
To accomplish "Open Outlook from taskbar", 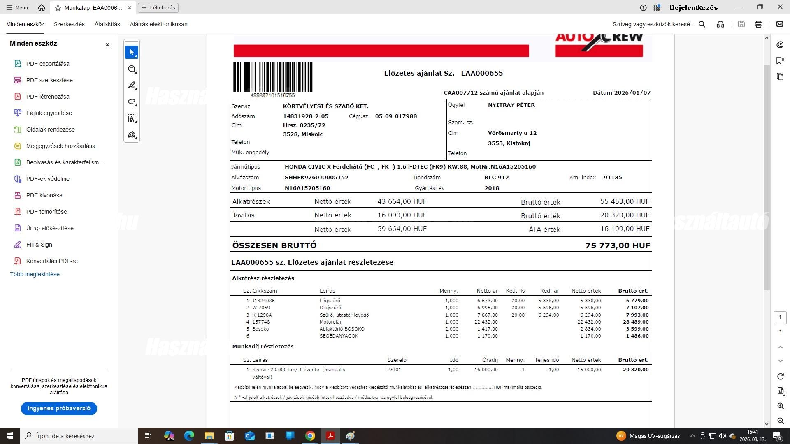I will click(x=249, y=436).
